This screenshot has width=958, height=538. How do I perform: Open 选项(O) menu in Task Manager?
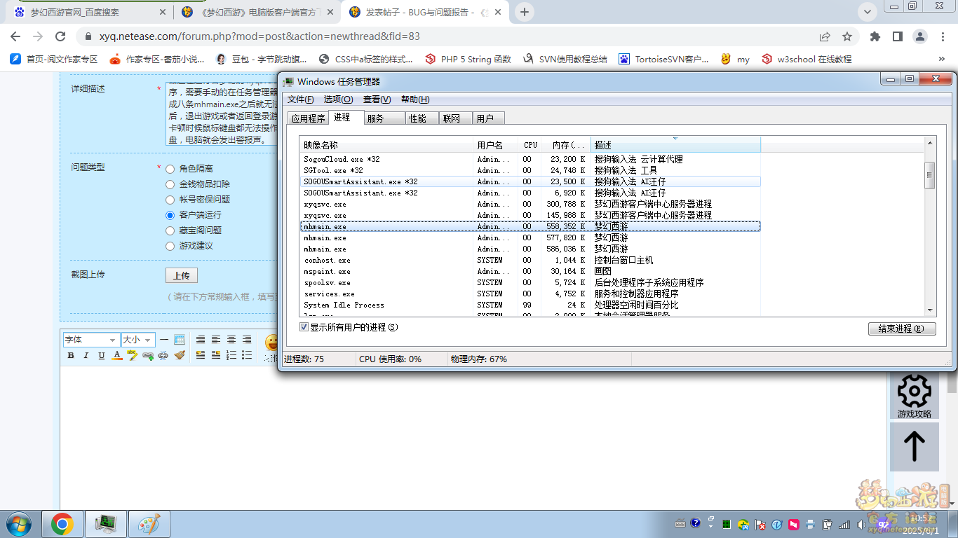[x=338, y=99]
